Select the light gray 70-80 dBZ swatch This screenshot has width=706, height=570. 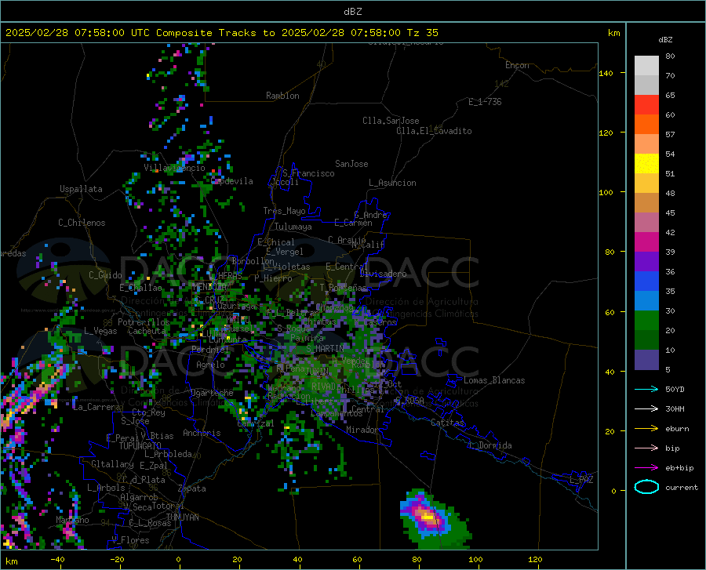646,66
